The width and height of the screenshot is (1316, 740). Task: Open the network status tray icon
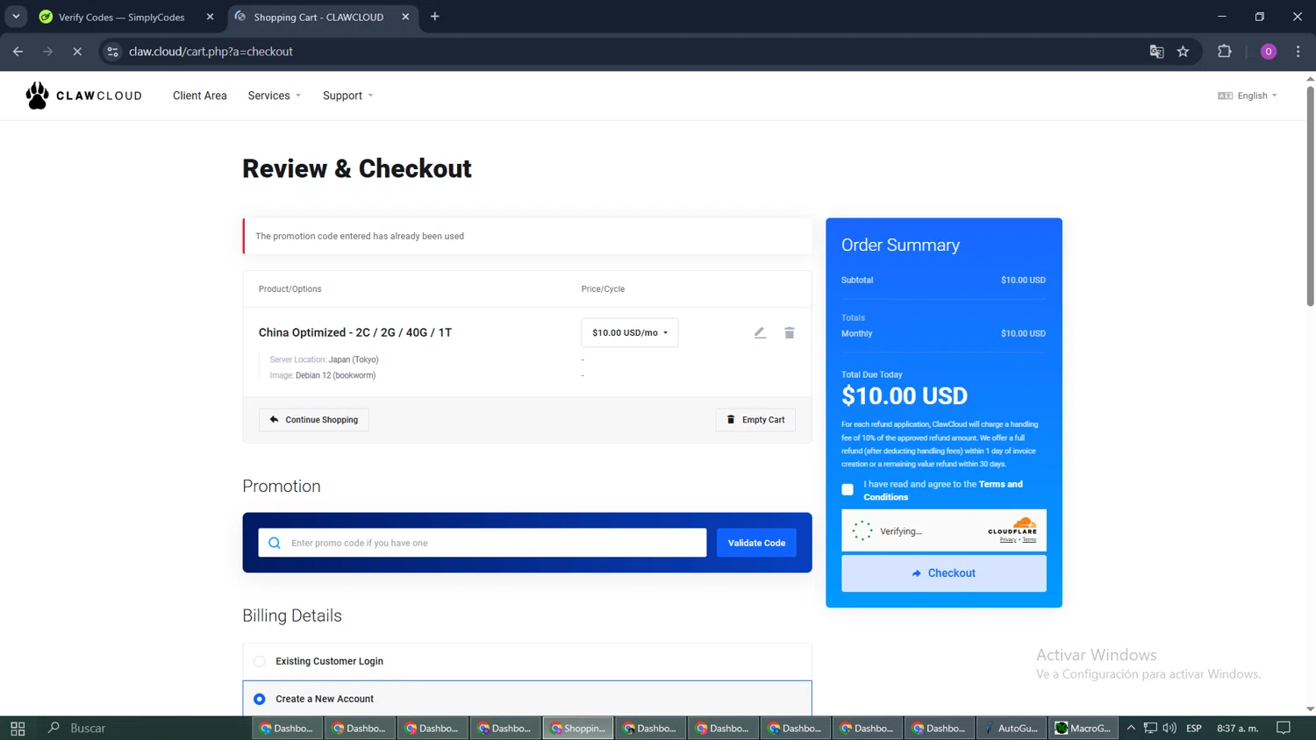click(1150, 729)
